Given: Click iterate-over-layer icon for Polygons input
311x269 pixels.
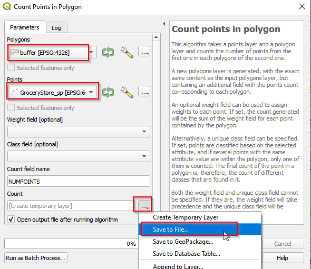Looking at the screenshot, I should pyautogui.click(x=108, y=53).
